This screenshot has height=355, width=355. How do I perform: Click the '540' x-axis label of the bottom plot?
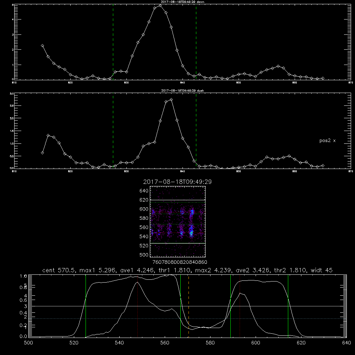[119, 343]
